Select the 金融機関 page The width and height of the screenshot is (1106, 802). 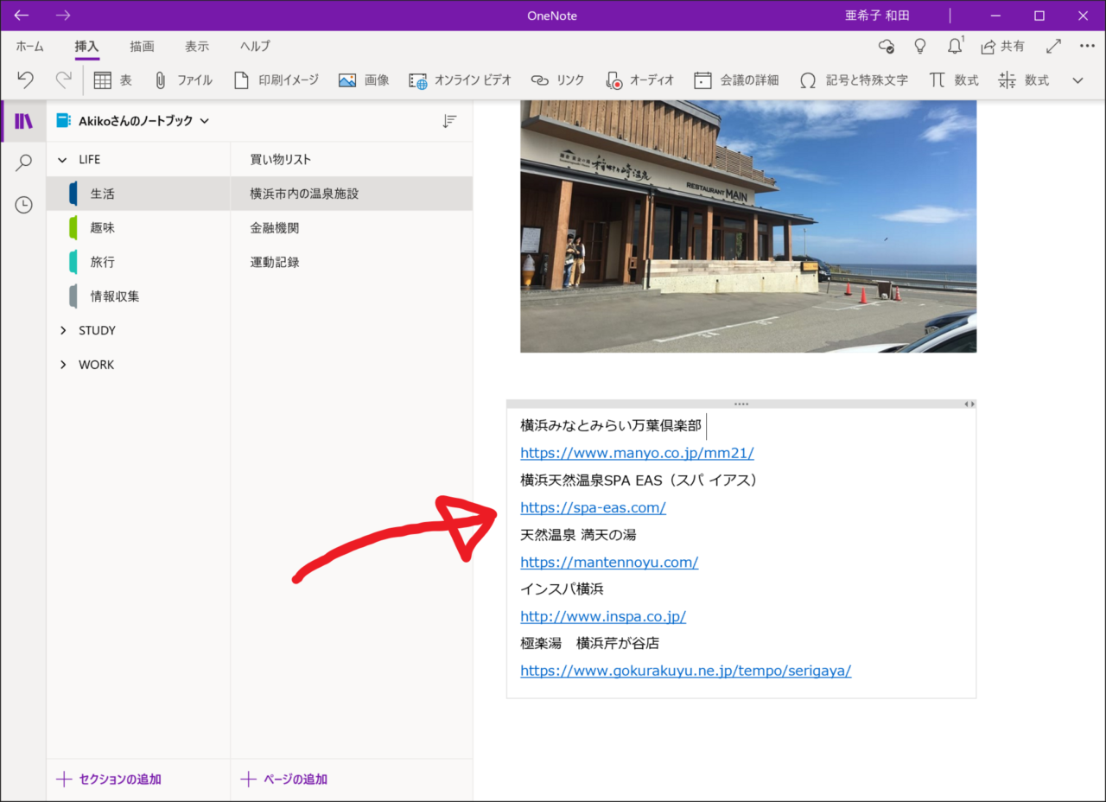(x=275, y=228)
